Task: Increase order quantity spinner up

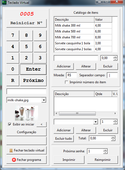Action: coord(115,121)
